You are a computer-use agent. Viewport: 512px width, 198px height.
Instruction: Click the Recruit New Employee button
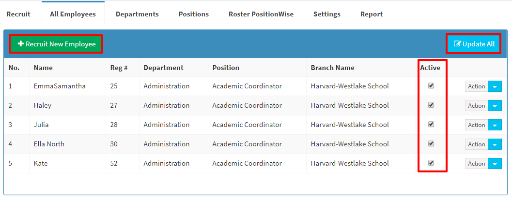56,44
